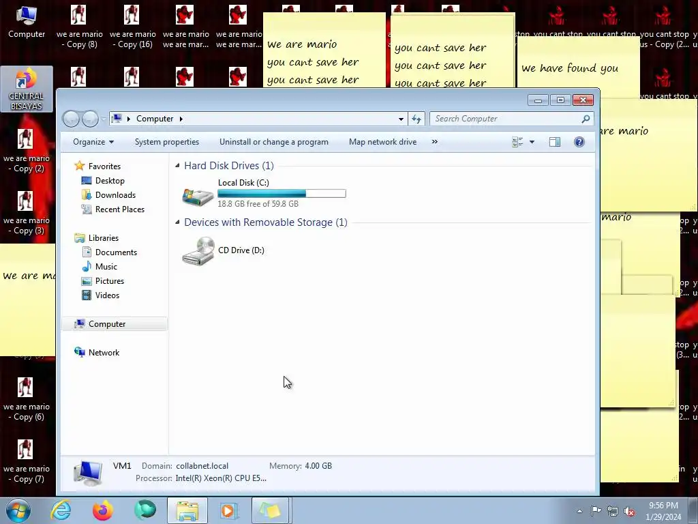The height and width of the screenshot is (524, 698).
Task: Open the Local Disk (C:) drive icon
Action: [x=198, y=196]
